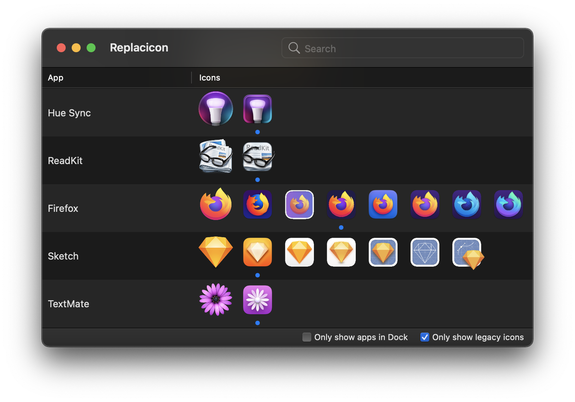Choose the white flower on purple square TextMate icon
The image size is (575, 402).
point(257,300)
